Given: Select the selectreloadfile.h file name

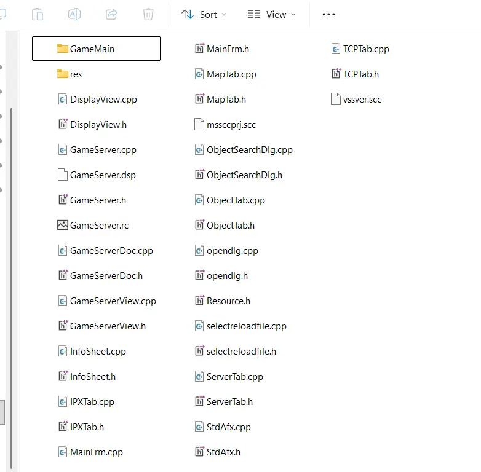Looking at the screenshot, I should coord(241,352).
